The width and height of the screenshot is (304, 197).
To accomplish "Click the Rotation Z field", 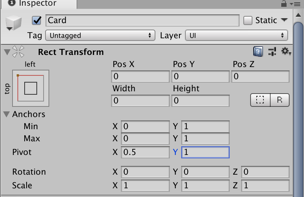I will pyautogui.click(x=265, y=172).
